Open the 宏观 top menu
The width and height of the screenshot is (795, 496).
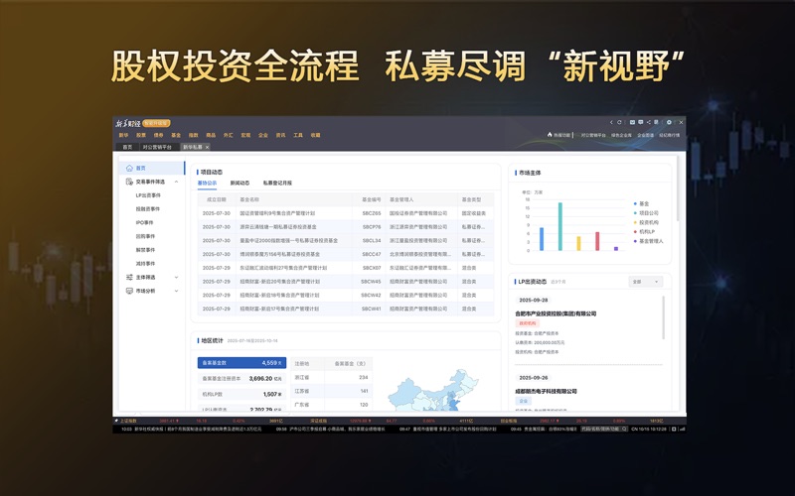[x=245, y=135]
